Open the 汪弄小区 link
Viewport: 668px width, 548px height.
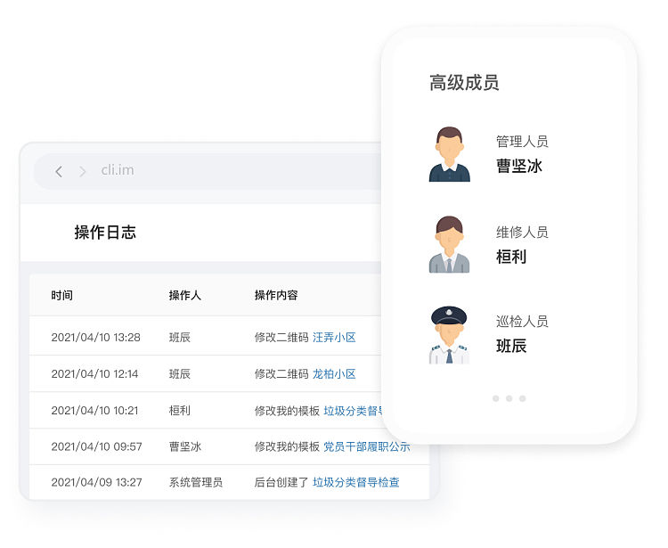pyautogui.click(x=334, y=338)
